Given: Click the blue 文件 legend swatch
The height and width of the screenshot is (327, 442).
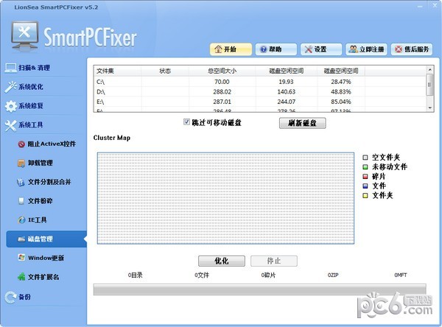Looking at the screenshot, I should point(365,186).
